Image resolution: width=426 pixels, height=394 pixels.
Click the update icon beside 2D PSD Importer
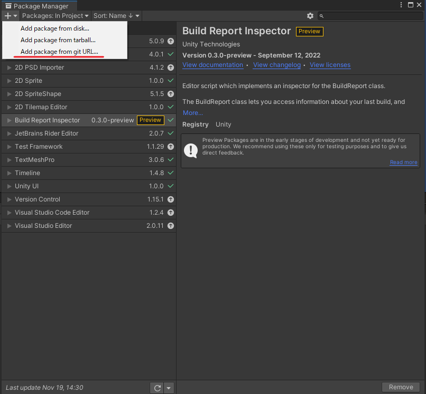(x=169, y=68)
